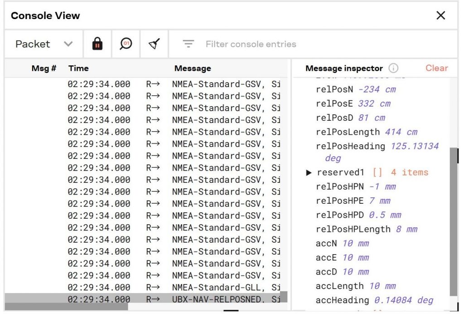
Task: Click the relPosHPLength 8 mm field
Action: [366, 229]
